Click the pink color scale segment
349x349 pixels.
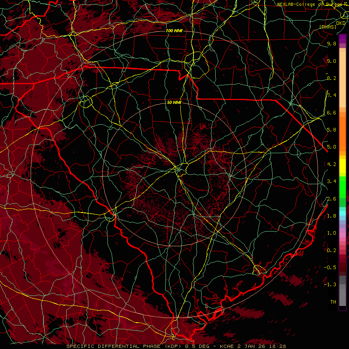[x=342, y=235]
